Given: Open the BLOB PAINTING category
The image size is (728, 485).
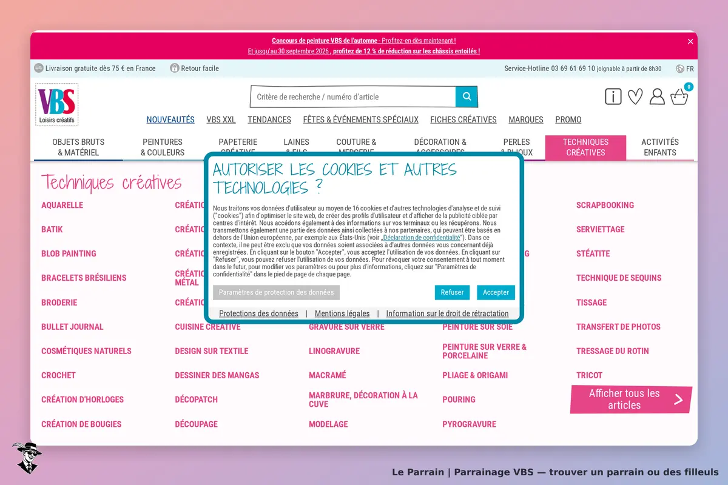Looking at the screenshot, I should click(69, 253).
